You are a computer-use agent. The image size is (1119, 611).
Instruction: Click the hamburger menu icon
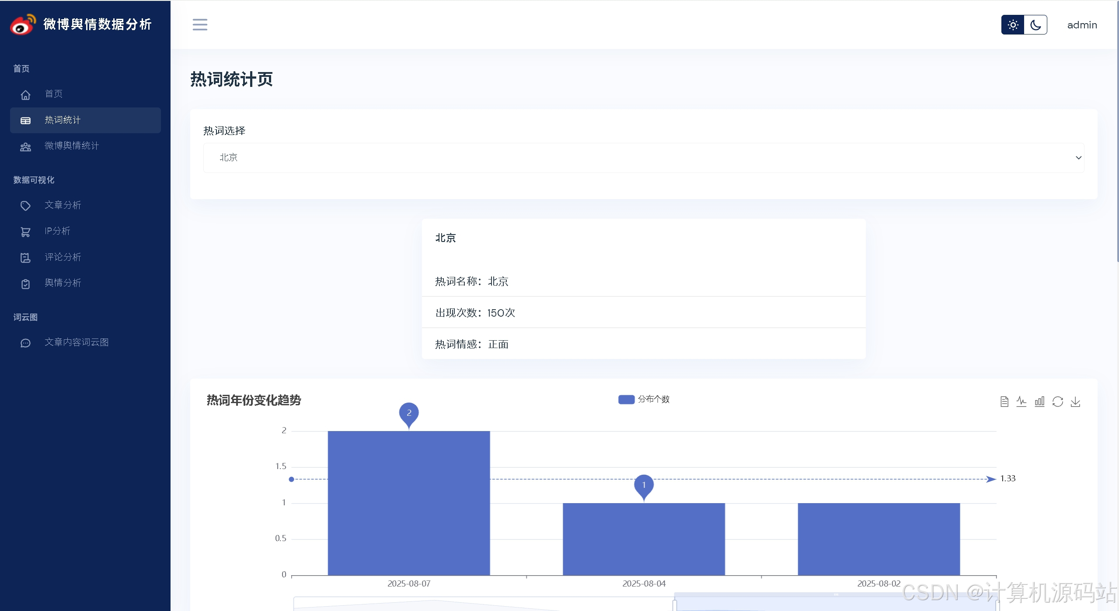point(200,24)
